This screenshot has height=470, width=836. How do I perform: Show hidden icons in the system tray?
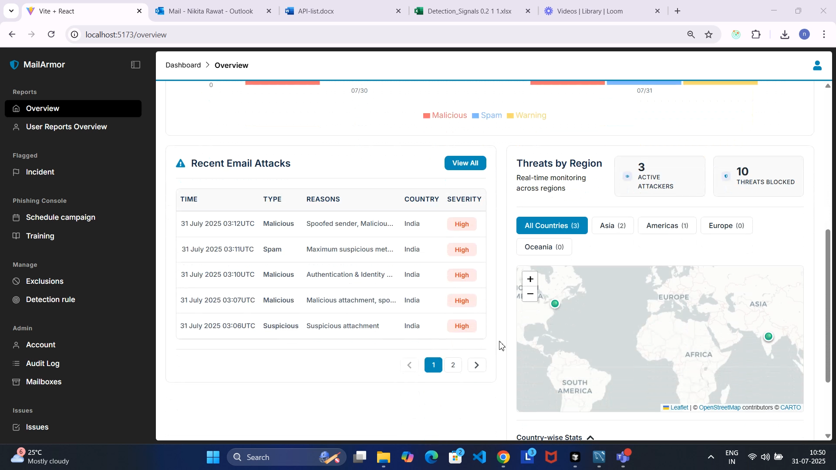coord(711,457)
